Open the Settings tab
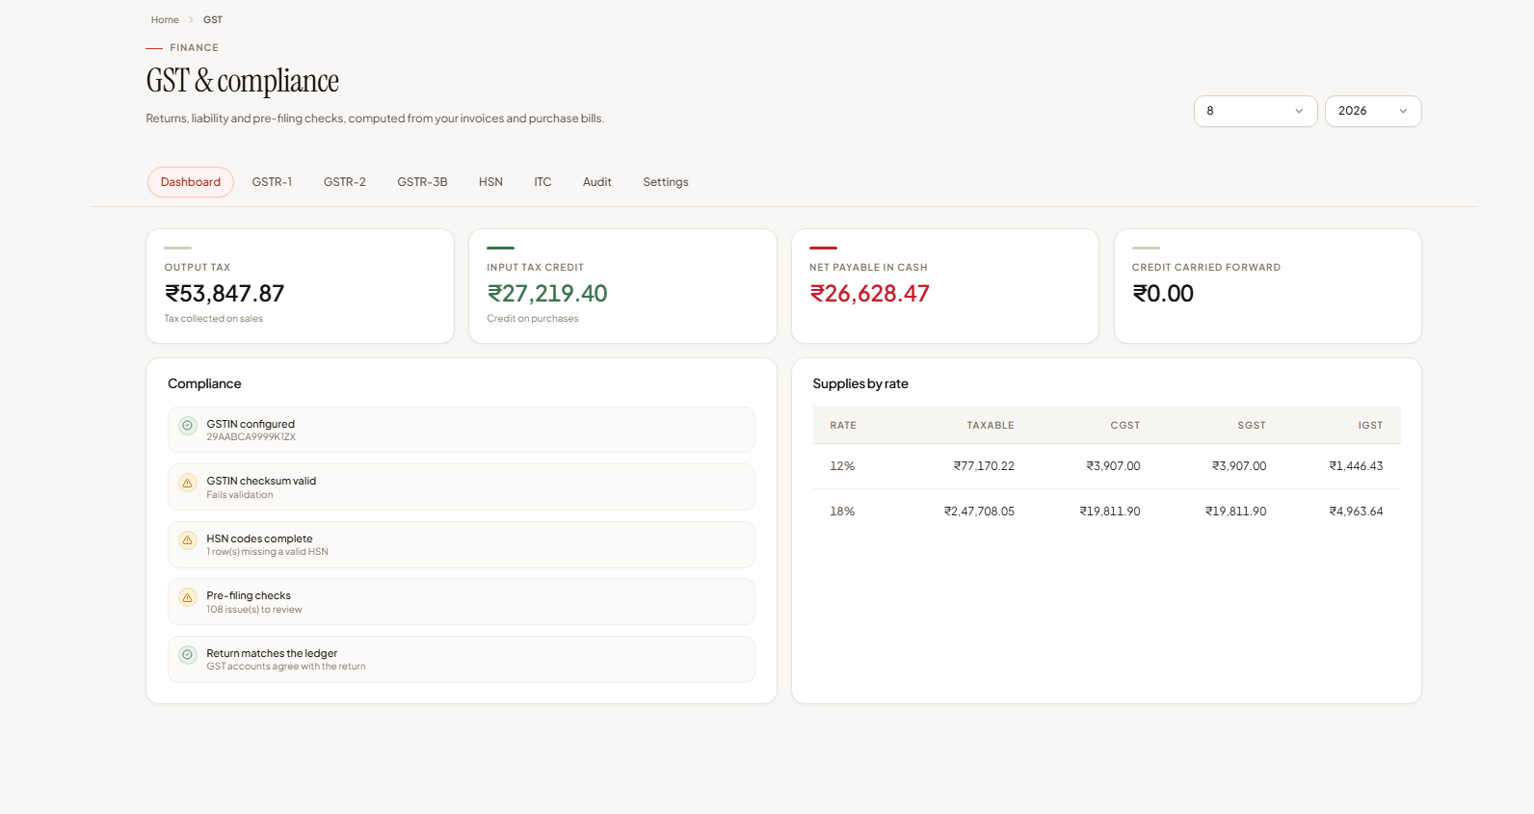Image resolution: width=1534 pixels, height=814 pixels. pos(666,182)
